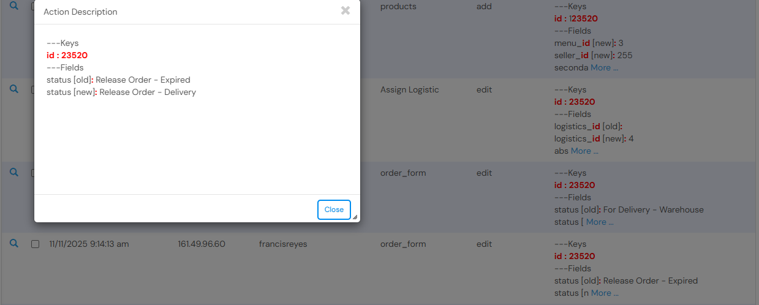
Task: Click the dialog resize grip corner
Action: pos(355,216)
